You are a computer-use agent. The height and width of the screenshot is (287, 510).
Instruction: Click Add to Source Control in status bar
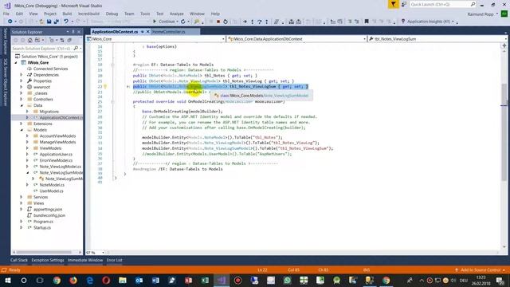pyautogui.click(x=481, y=269)
